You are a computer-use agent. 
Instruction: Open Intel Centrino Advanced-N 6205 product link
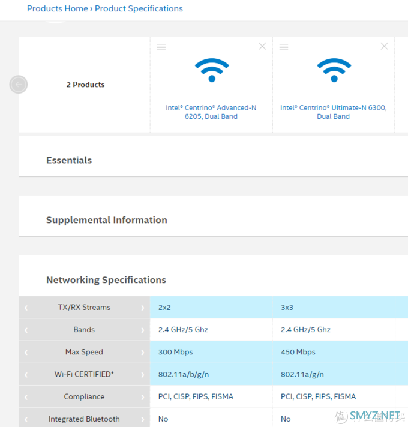[211, 112]
